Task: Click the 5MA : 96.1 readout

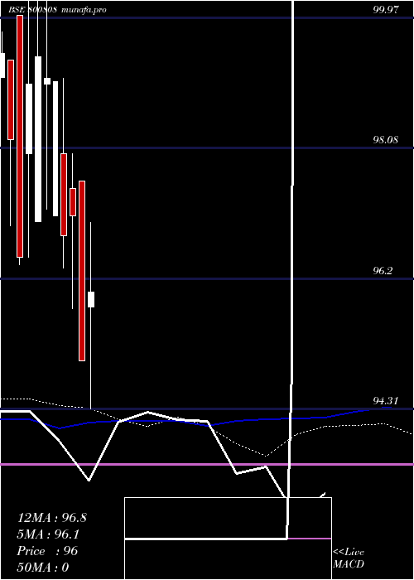Action: tap(48, 534)
